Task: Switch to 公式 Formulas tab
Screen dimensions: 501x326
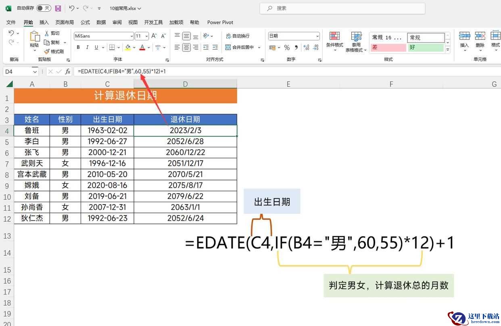Action: pyautogui.click(x=85, y=22)
